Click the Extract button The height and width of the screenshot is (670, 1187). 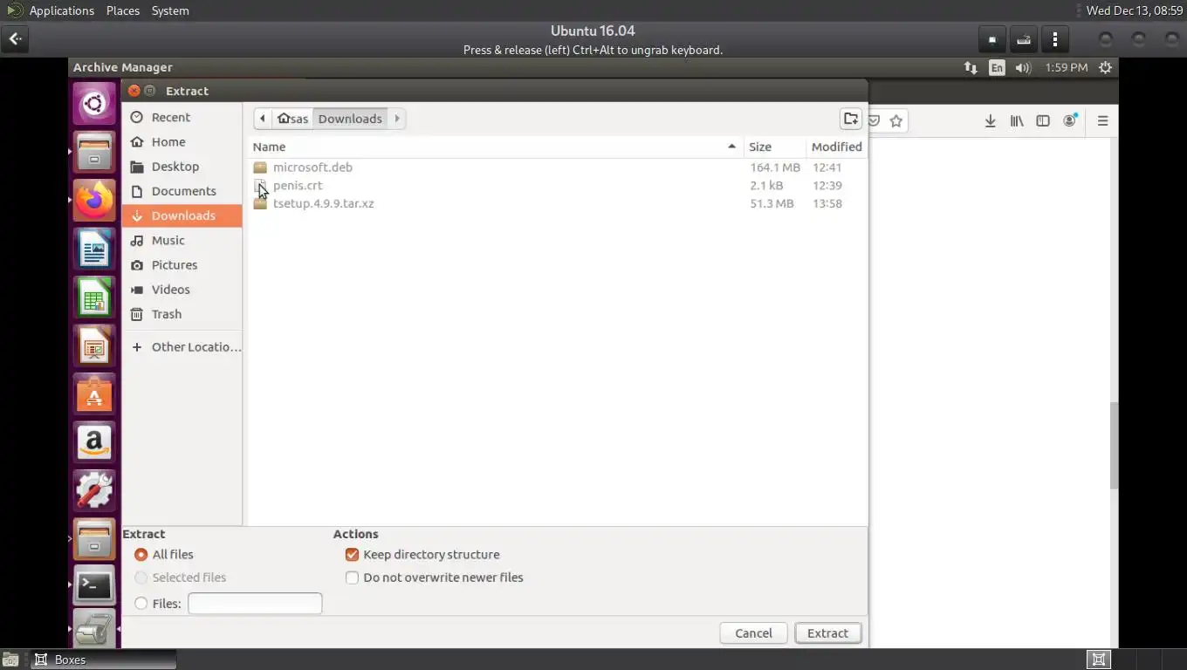(827, 633)
